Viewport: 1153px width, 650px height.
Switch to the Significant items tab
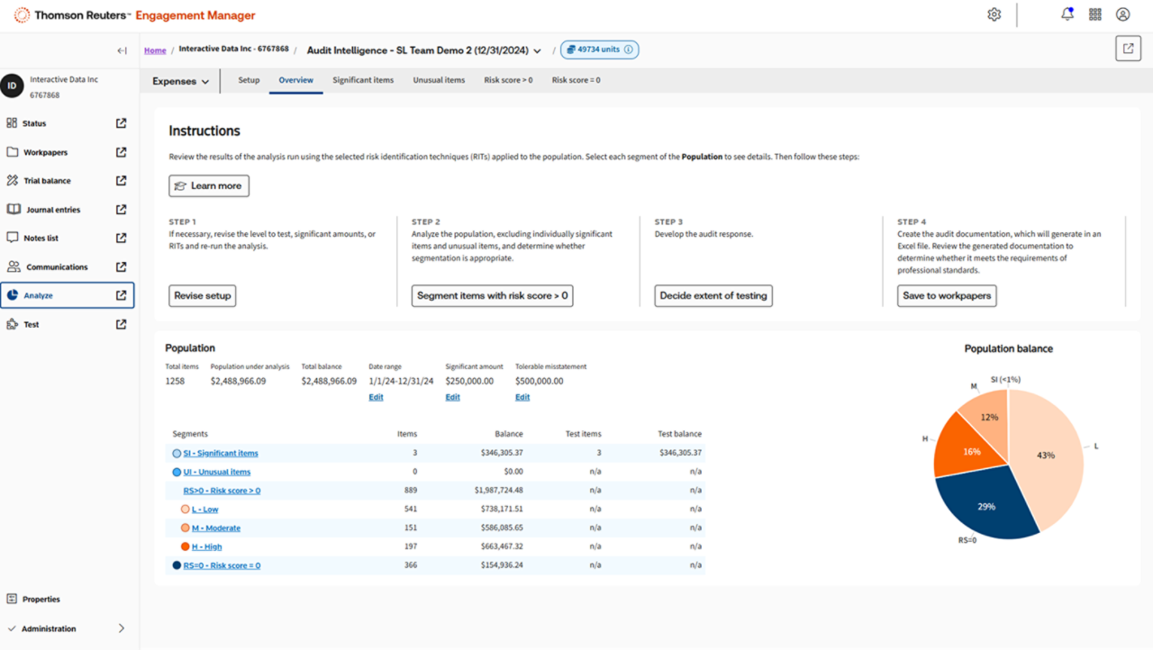pyautogui.click(x=363, y=80)
